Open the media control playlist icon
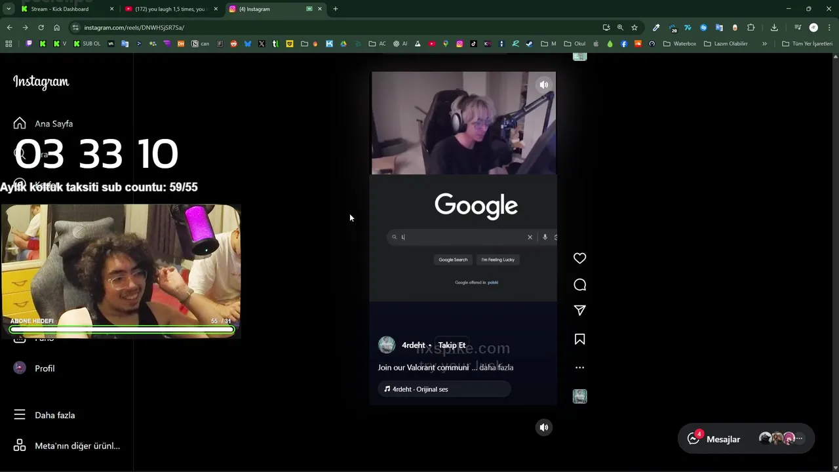 tap(798, 28)
